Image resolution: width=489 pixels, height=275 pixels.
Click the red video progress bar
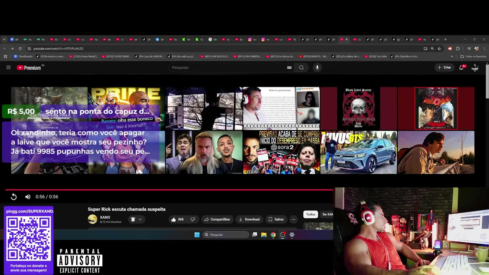169,189
